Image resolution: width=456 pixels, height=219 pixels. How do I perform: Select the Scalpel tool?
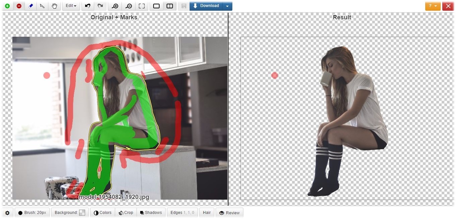pos(42,6)
